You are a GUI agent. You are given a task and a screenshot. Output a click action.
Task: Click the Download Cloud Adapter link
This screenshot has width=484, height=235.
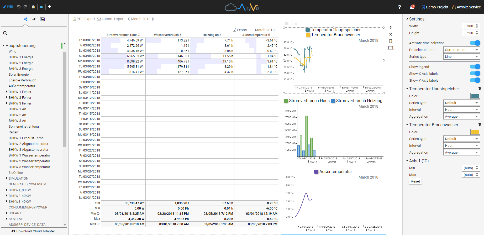[35, 231]
